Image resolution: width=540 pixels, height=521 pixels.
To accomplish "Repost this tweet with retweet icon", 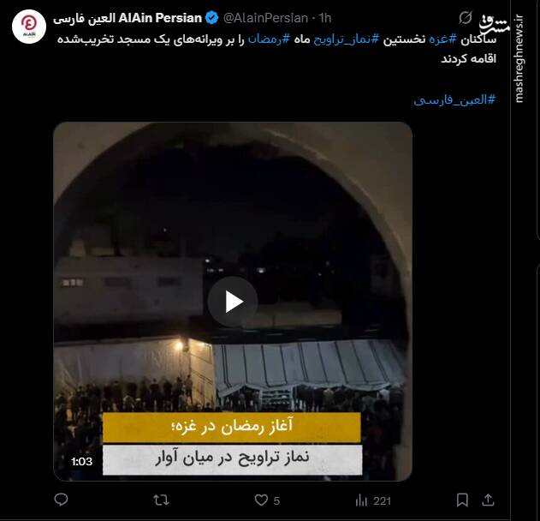I will click(161, 500).
